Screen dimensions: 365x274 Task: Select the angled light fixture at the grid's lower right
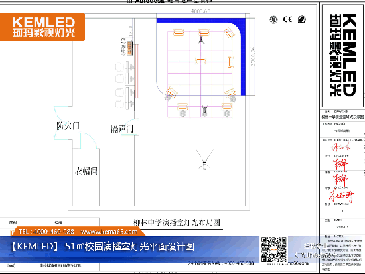coord(230,92)
